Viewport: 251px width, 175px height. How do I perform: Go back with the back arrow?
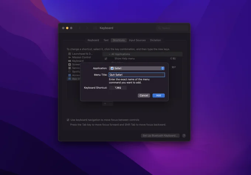click(80, 28)
